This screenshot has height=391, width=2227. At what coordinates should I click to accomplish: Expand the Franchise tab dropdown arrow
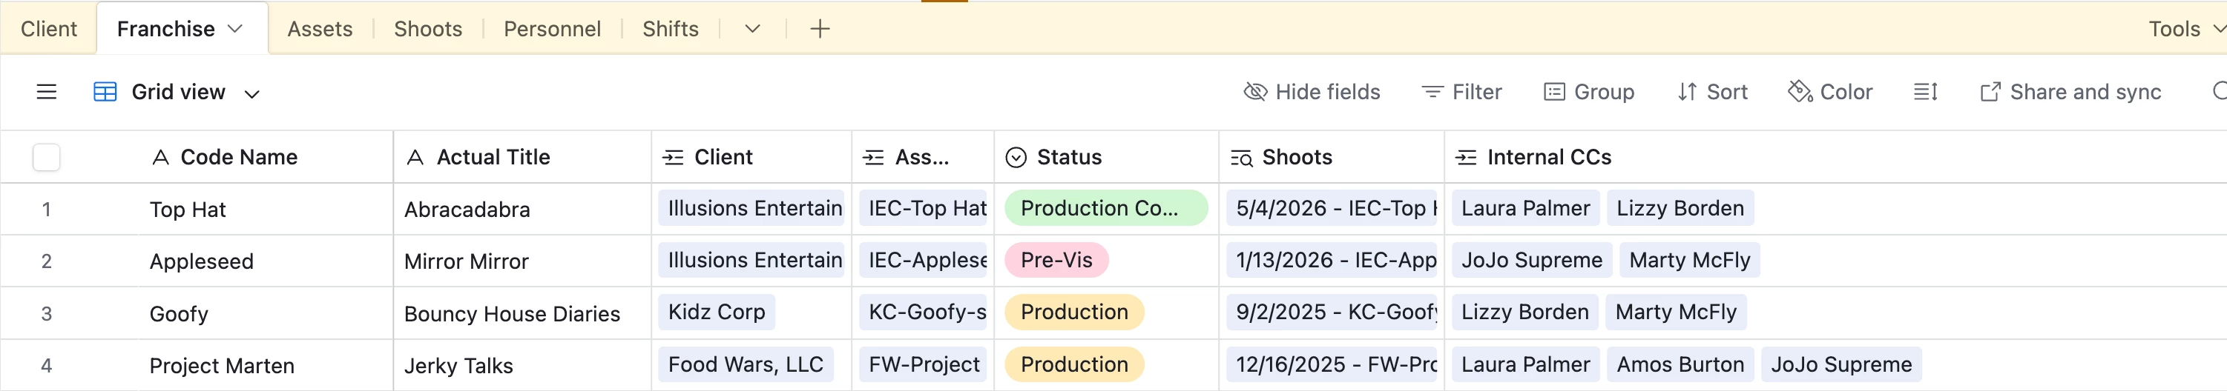coord(235,28)
